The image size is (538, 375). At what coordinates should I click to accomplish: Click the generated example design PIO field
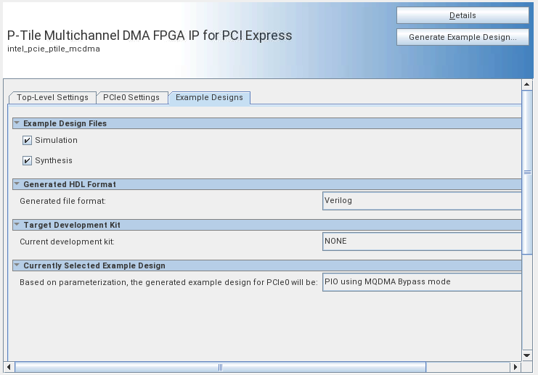tap(421, 282)
